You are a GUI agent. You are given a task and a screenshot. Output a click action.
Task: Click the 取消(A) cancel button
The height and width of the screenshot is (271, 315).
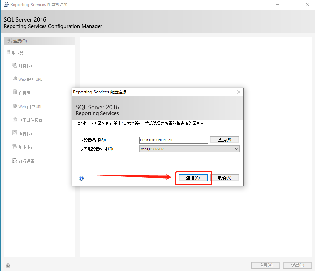[x=225, y=178]
